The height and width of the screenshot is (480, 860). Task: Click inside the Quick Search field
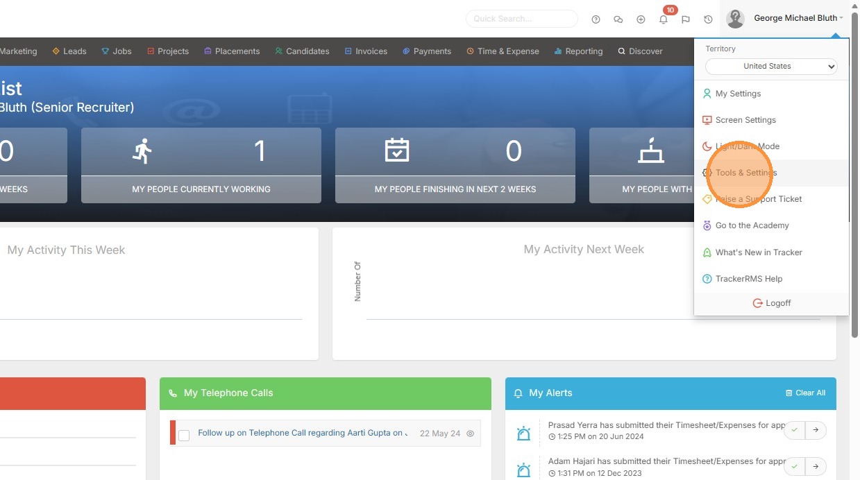tap(522, 19)
